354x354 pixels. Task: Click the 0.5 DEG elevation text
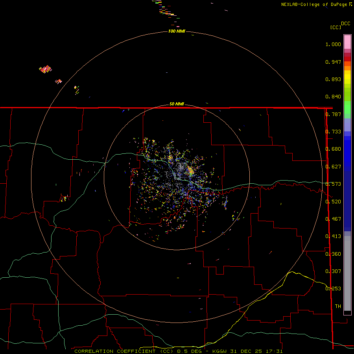(x=190, y=351)
